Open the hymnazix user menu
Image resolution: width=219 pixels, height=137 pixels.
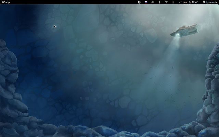210,2
